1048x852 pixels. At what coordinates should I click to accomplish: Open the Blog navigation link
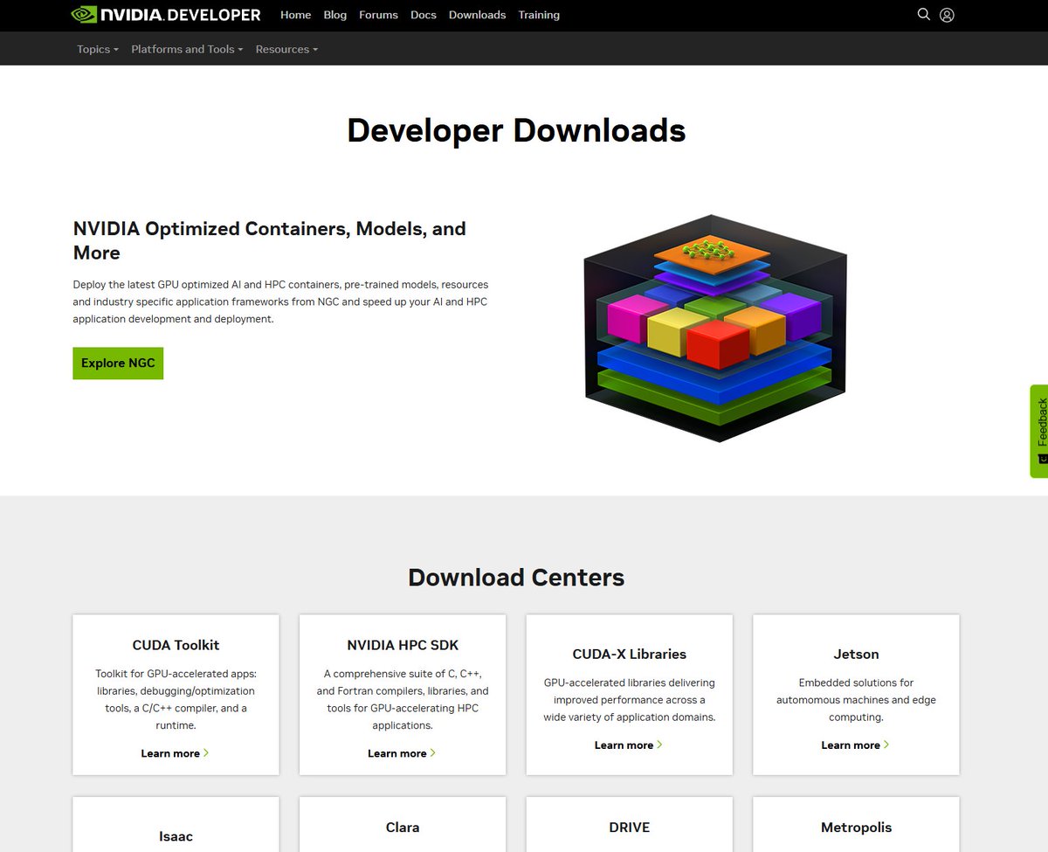coord(335,15)
